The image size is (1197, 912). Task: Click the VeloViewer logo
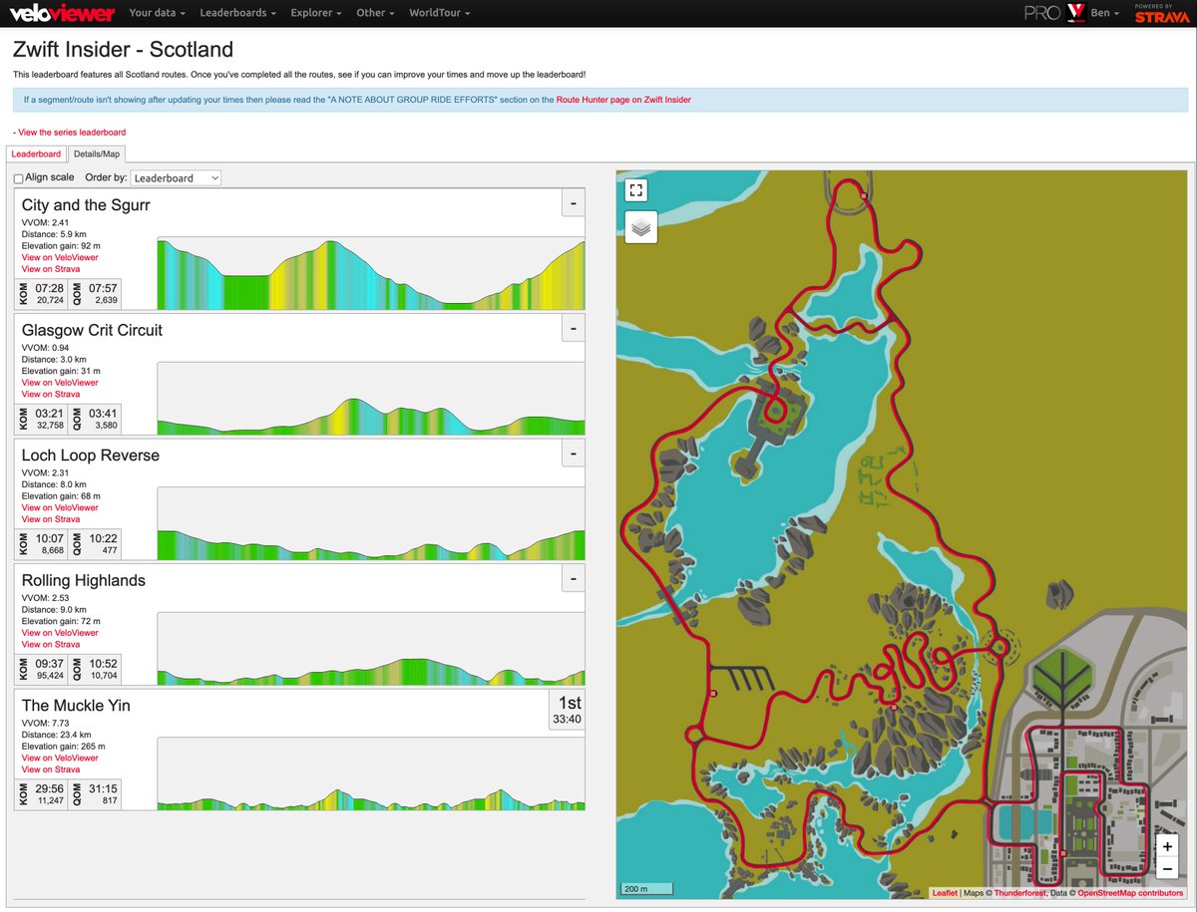(x=62, y=14)
